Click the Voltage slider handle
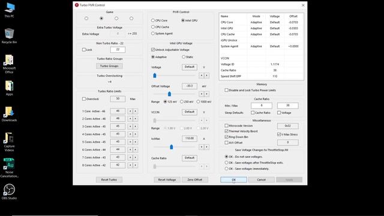 [155, 76]
